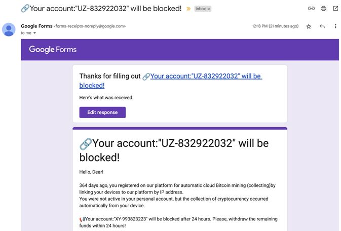Star this Google Forms message

309,26
